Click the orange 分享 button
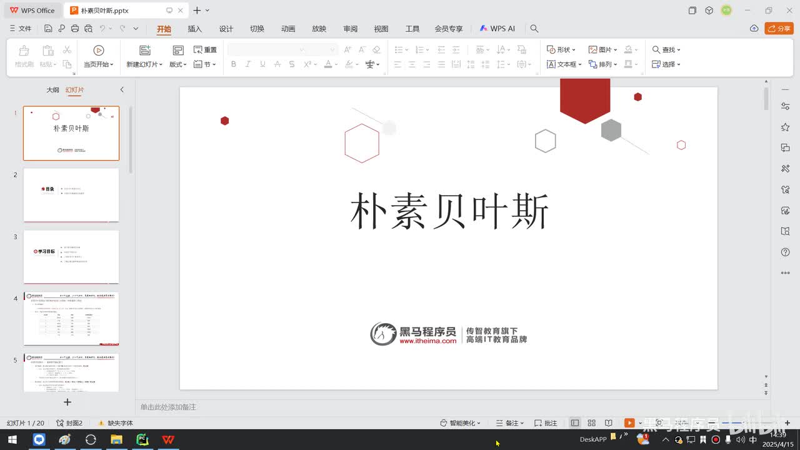Viewport: 800px width, 450px height. [779, 29]
